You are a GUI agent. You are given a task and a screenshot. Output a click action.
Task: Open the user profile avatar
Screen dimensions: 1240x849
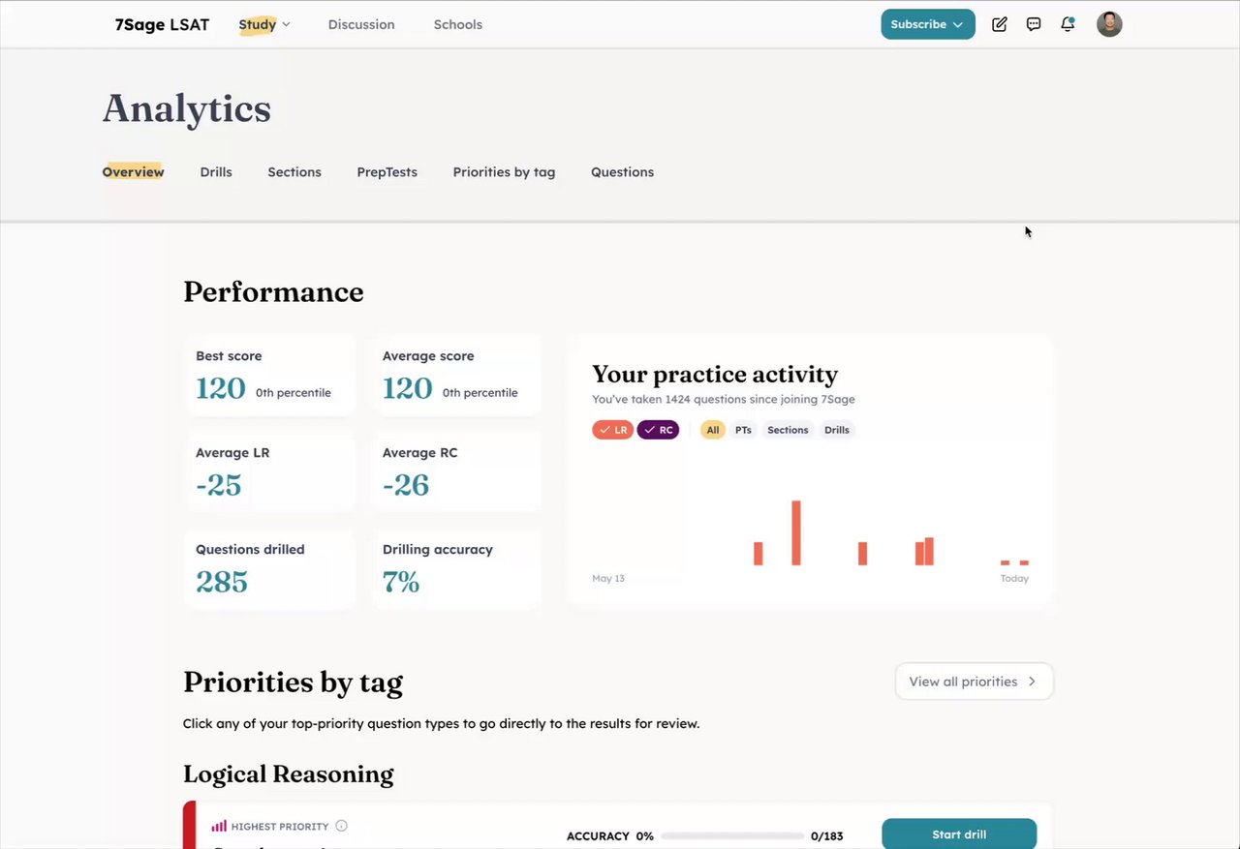pyautogui.click(x=1109, y=24)
